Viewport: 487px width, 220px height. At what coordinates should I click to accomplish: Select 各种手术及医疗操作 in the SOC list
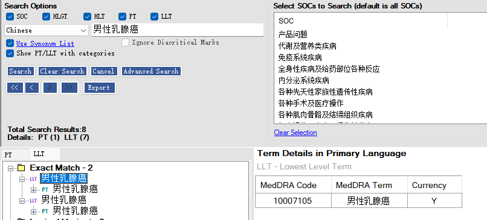(x=311, y=104)
